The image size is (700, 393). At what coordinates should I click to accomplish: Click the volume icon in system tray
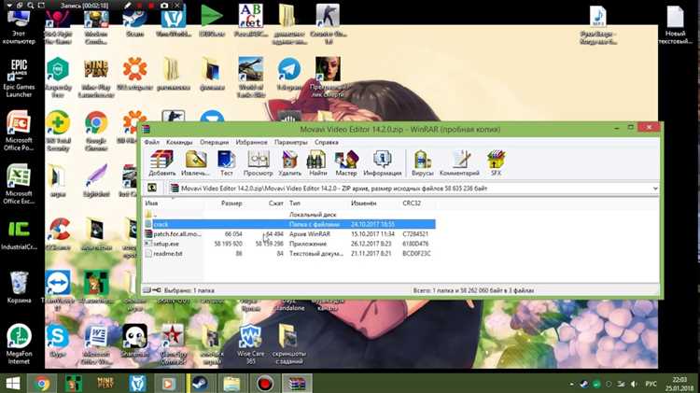click(634, 384)
